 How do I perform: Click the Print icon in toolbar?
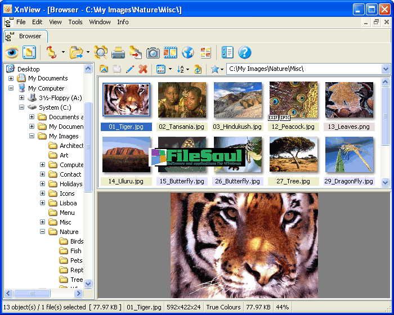pos(118,53)
